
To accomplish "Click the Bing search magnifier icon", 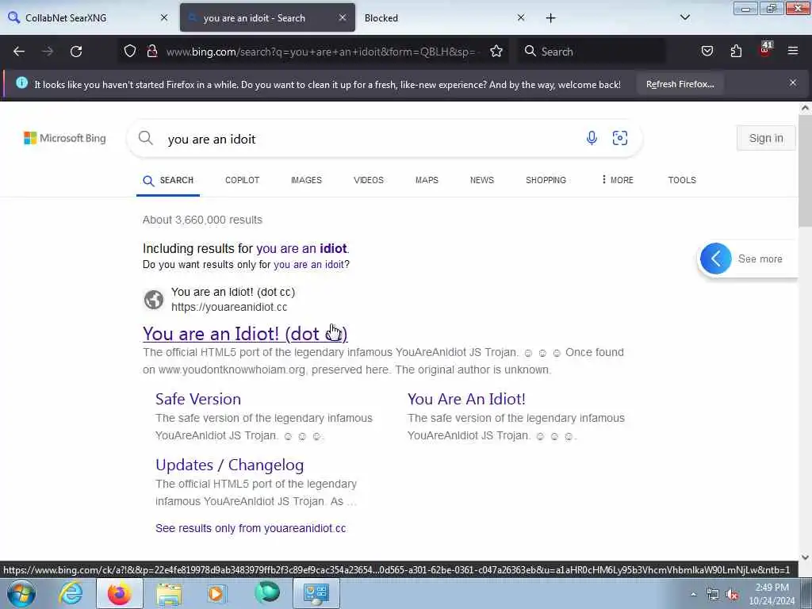I will [146, 138].
